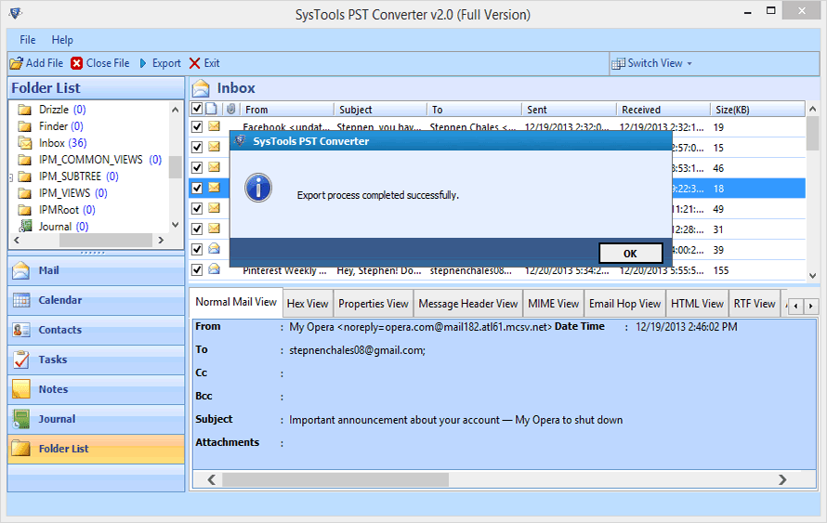Switch to the Hex View tab
Image resolution: width=827 pixels, height=523 pixels.
(x=307, y=304)
